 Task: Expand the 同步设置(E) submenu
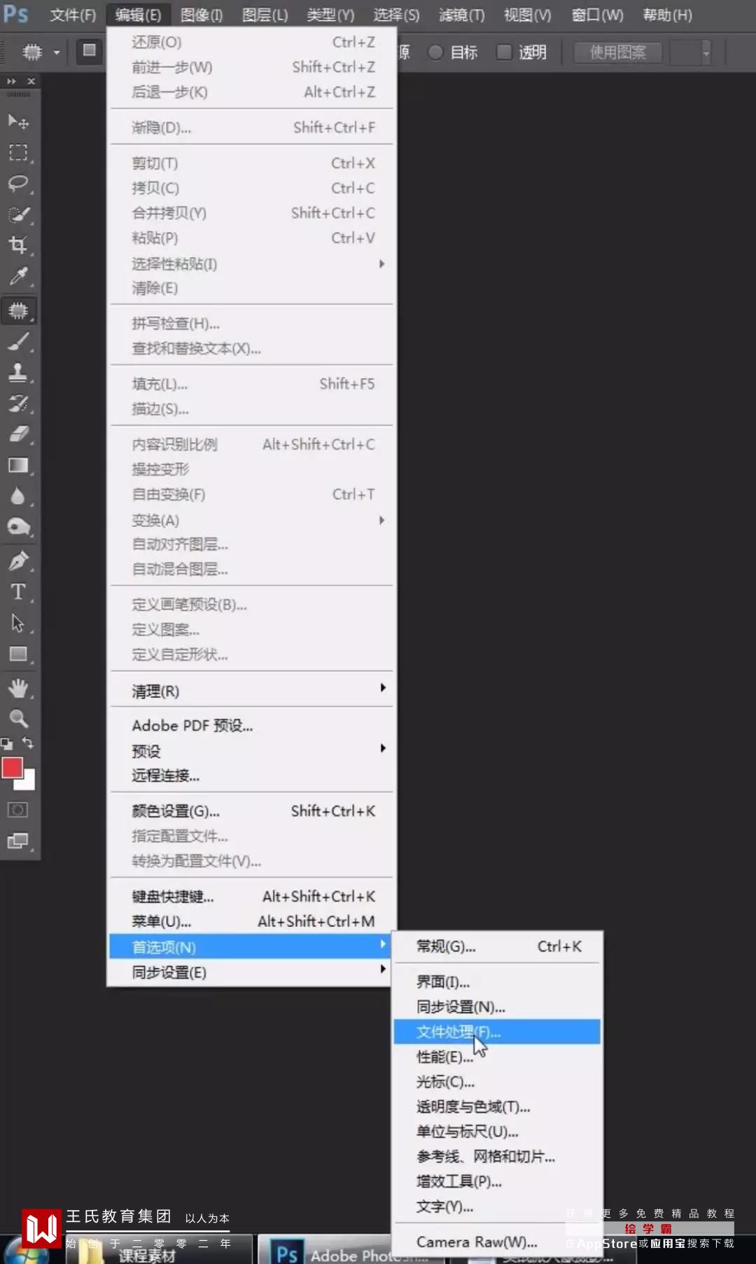(251, 972)
